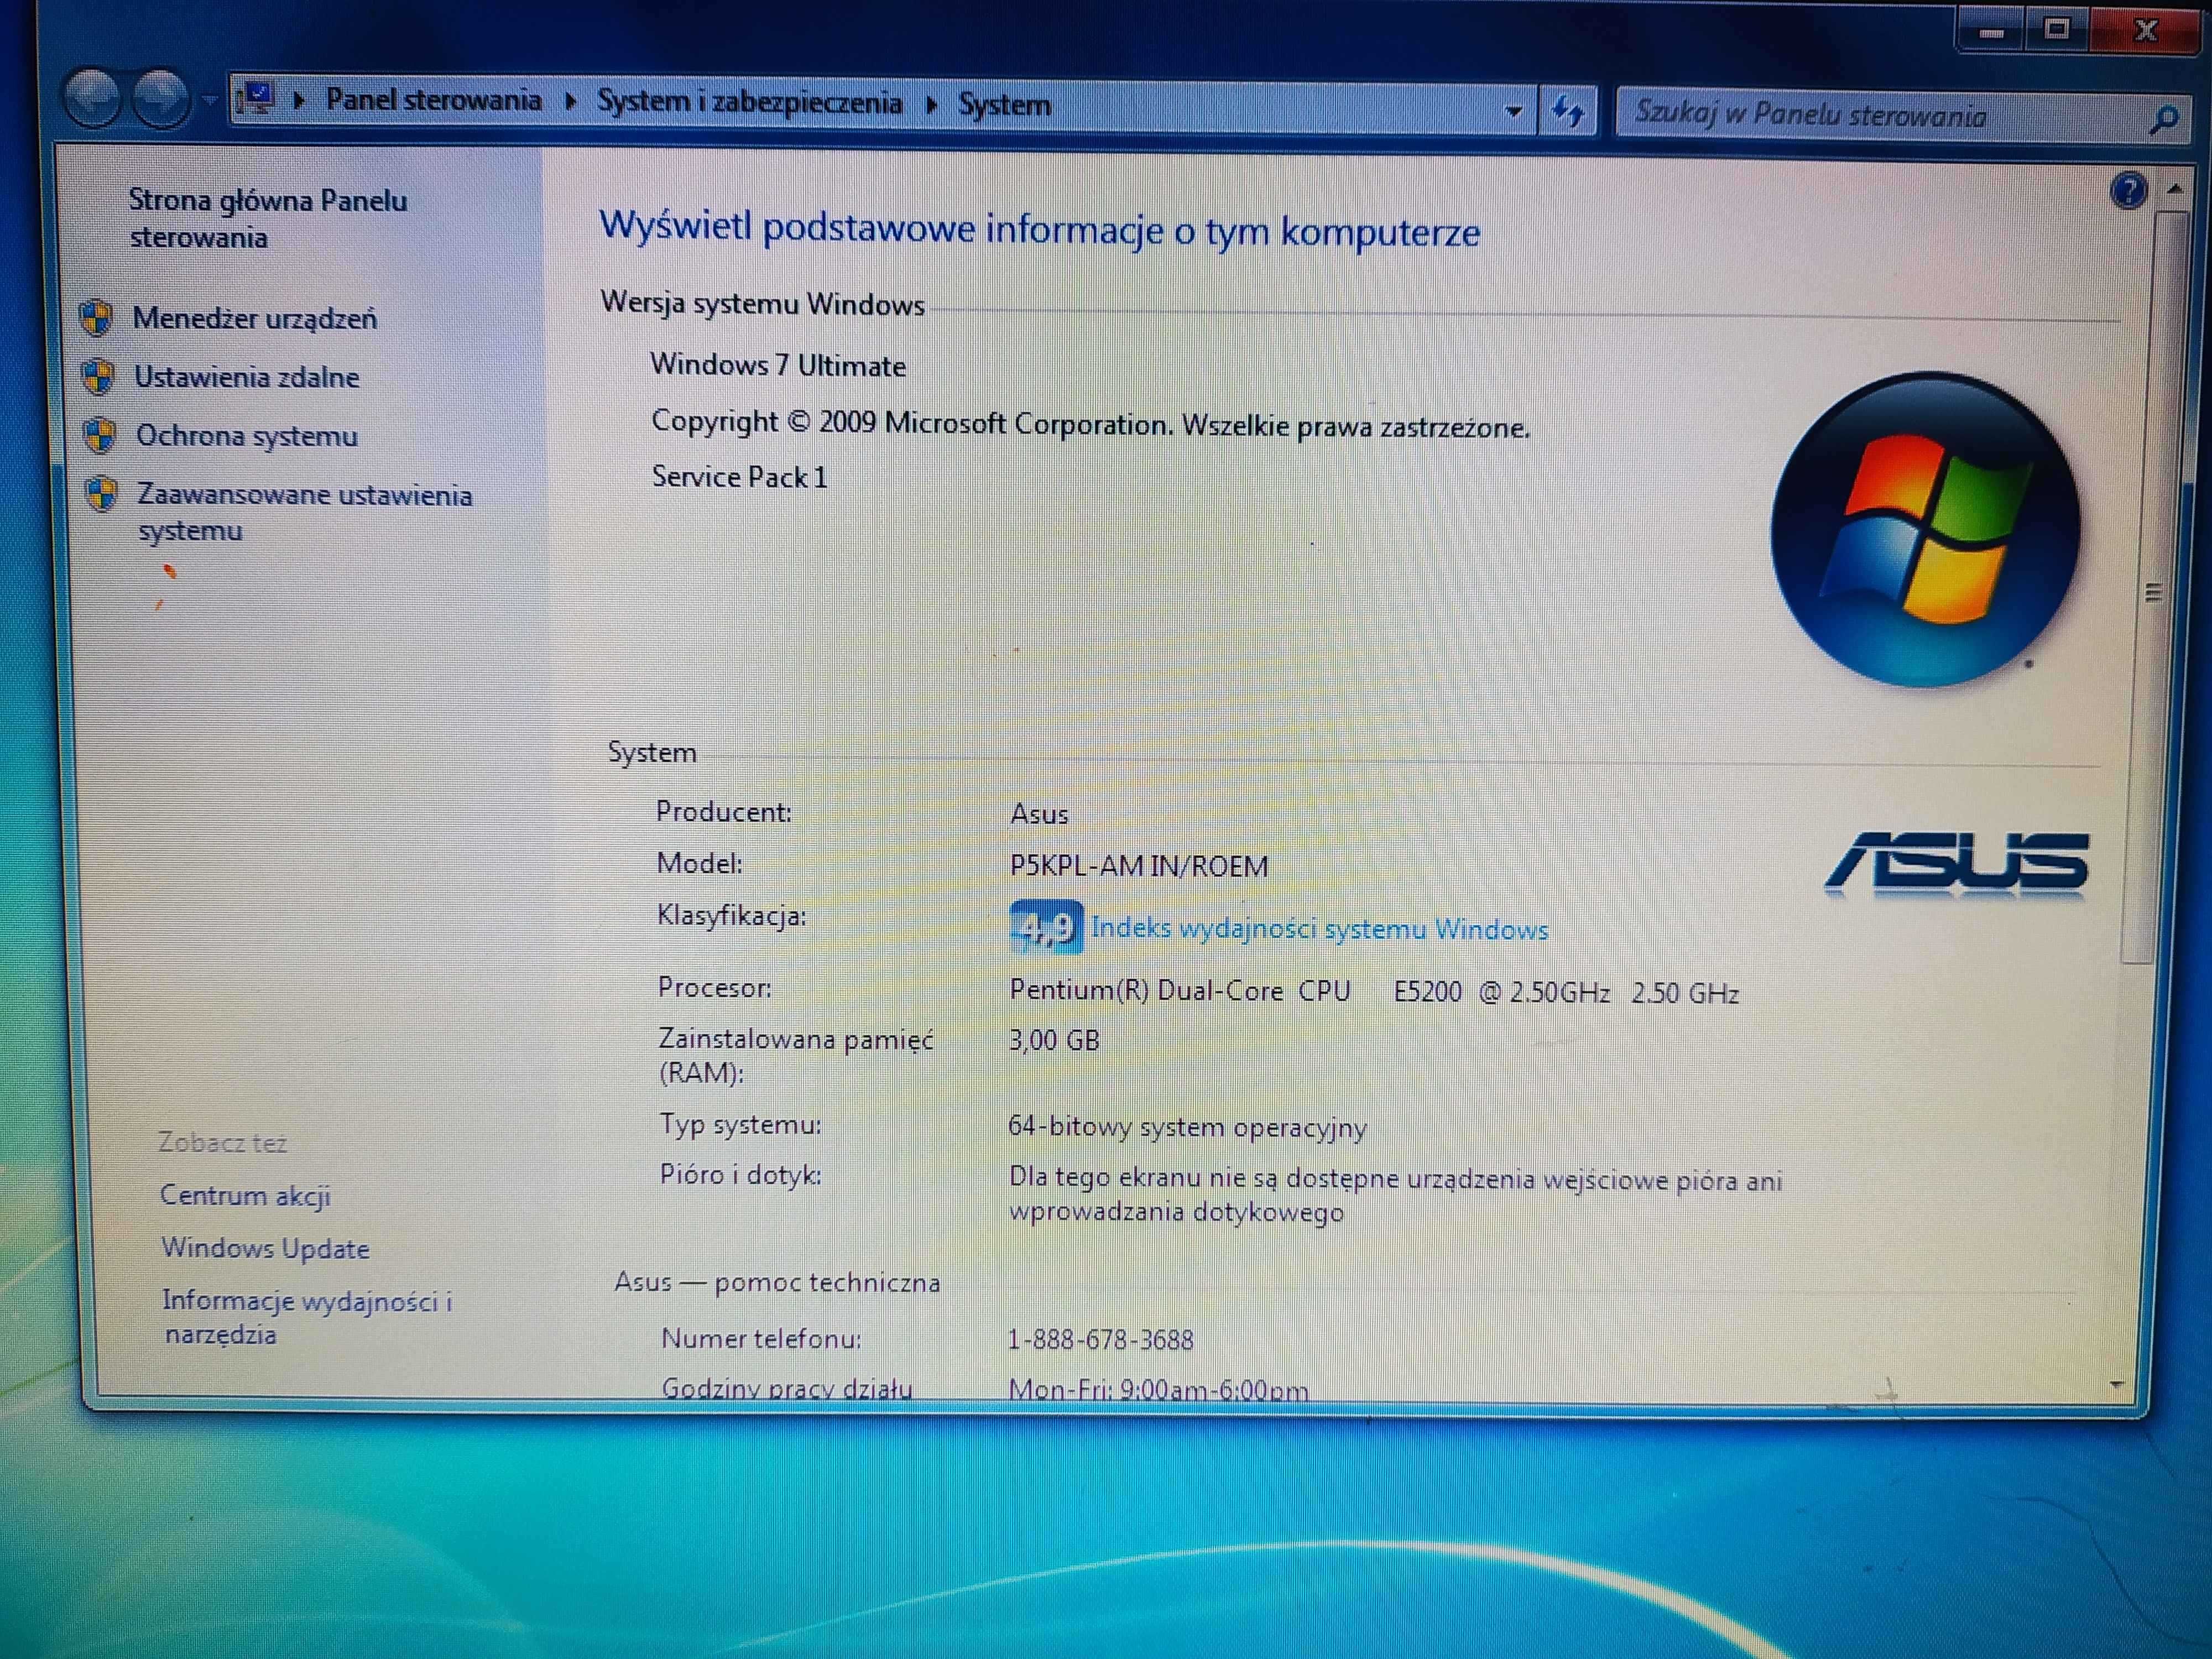Click the Back navigation arrow button
This screenshot has width=2212, height=1659.
click(x=92, y=98)
